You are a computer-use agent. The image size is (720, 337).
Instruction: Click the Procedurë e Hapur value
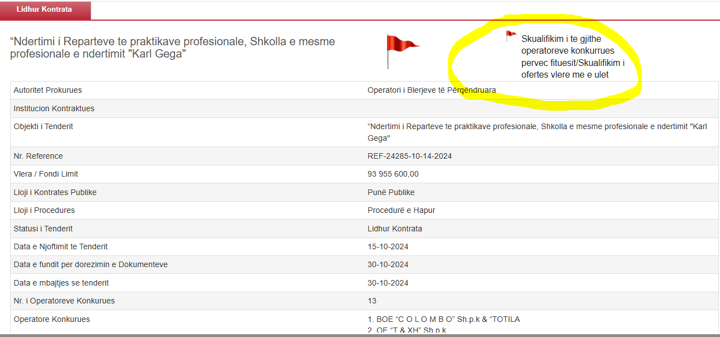point(401,210)
